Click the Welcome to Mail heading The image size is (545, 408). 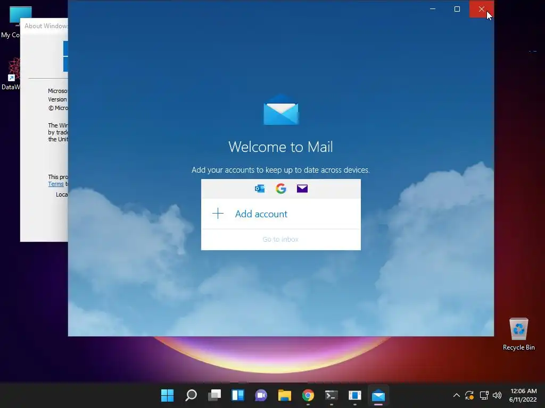(280, 147)
